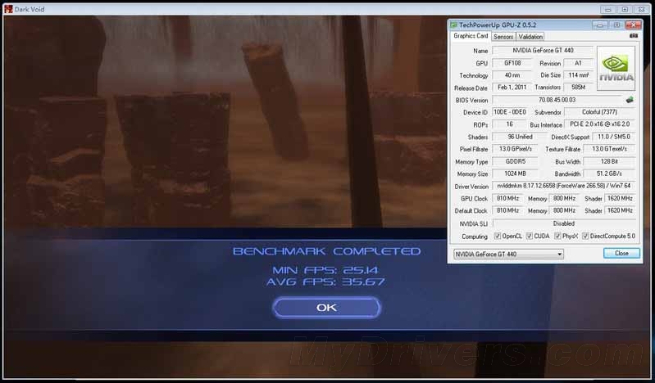This screenshot has height=383, width=655.
Task: Click the Memory Type value GDDR5
Action: [516, 161]
